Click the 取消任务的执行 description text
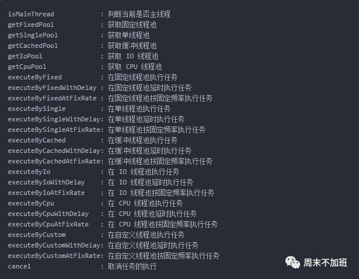Image resolution: width=359 pixels, height=279 pixels. 132,266
